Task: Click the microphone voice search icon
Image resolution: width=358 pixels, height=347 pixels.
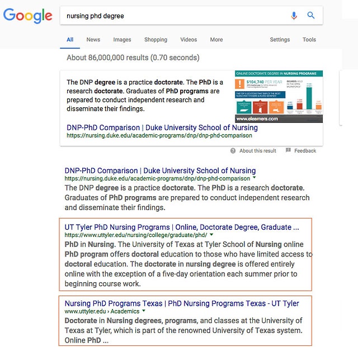Action: click(x=294, y=16)
